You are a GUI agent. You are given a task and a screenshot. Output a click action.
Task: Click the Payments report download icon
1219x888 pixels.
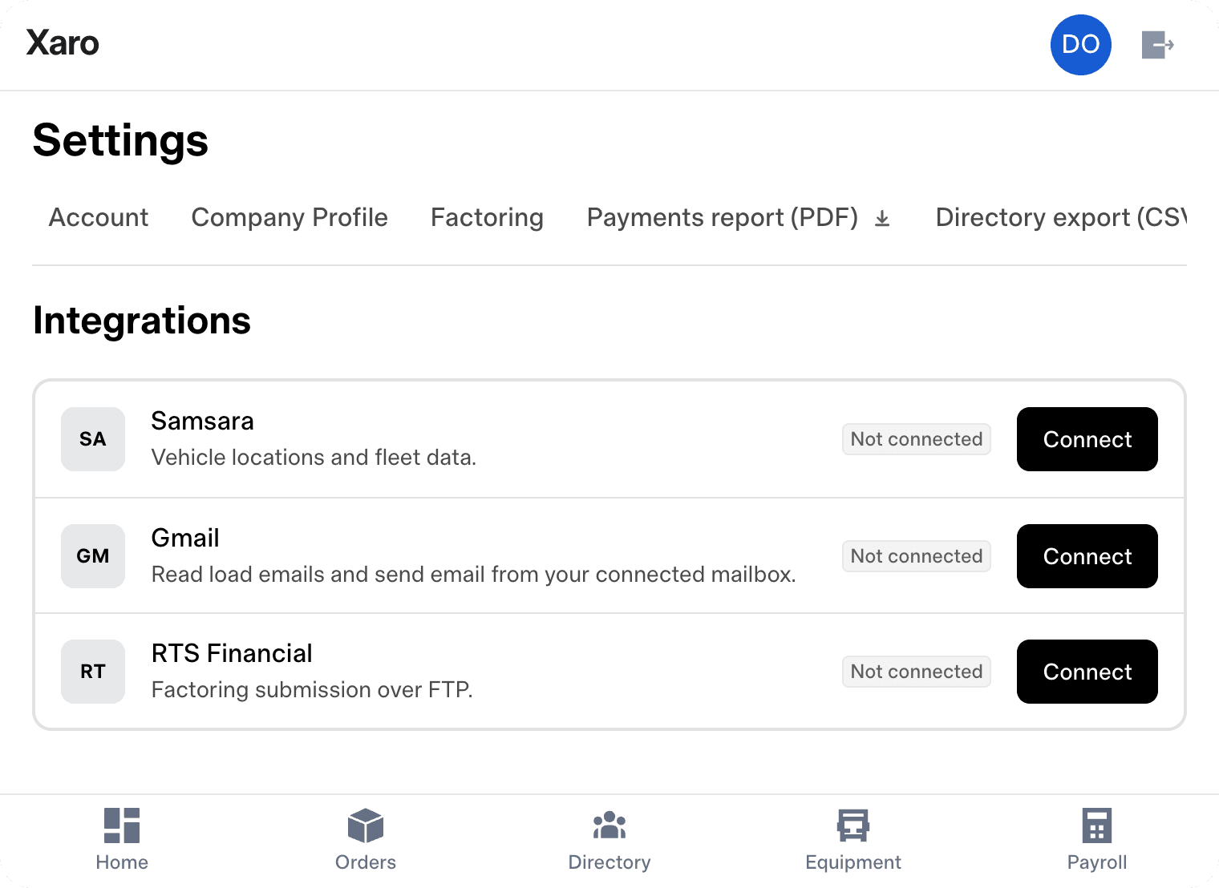coord(882,218)
